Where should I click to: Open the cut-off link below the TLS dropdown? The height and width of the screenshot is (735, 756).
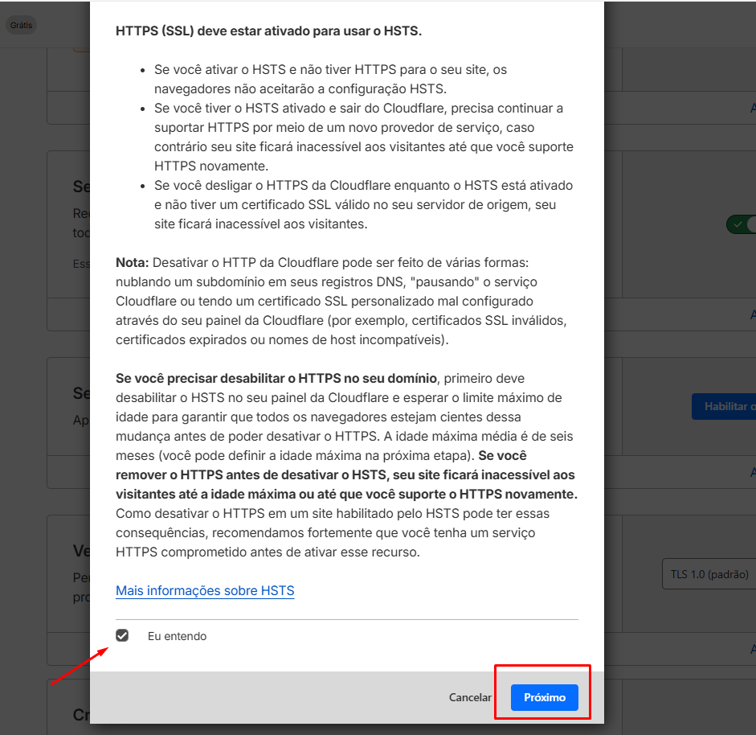pos(752,649)
